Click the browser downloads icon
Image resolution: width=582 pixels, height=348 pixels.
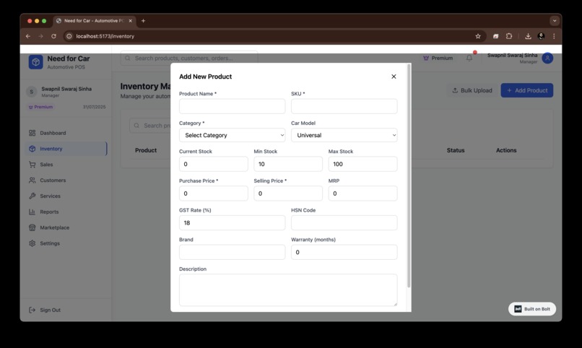528,36
